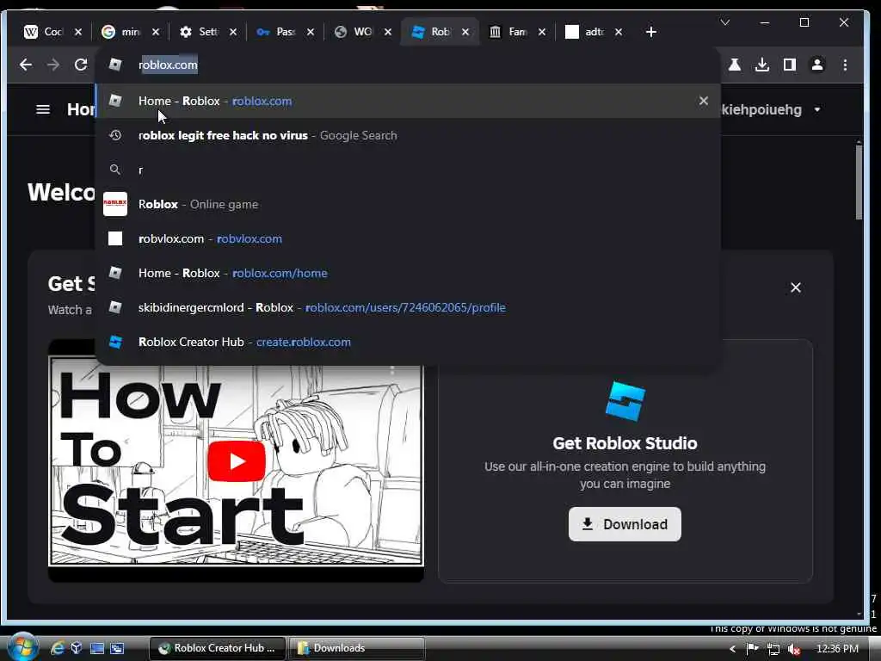Play the How To Start video
881x661 pixels.
coord(236,461)
